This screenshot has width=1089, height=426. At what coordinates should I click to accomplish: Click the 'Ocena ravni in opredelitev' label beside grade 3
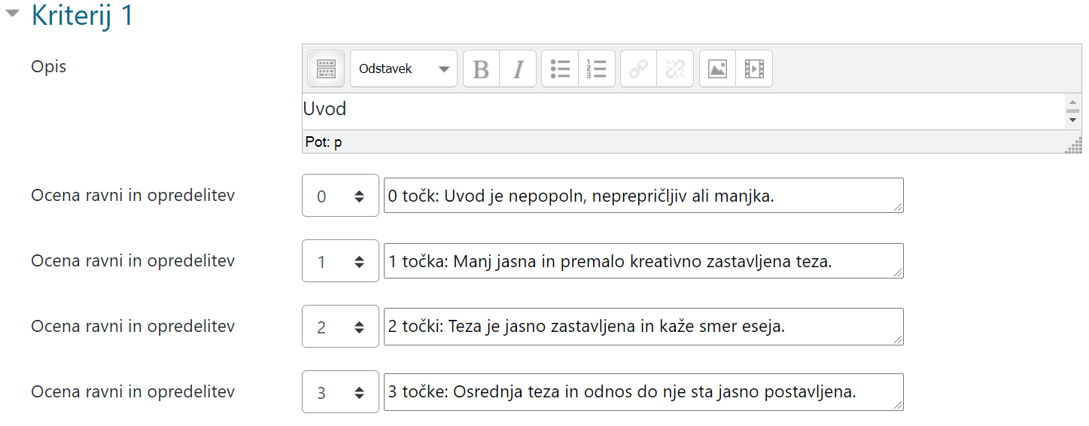pos(133,392)
